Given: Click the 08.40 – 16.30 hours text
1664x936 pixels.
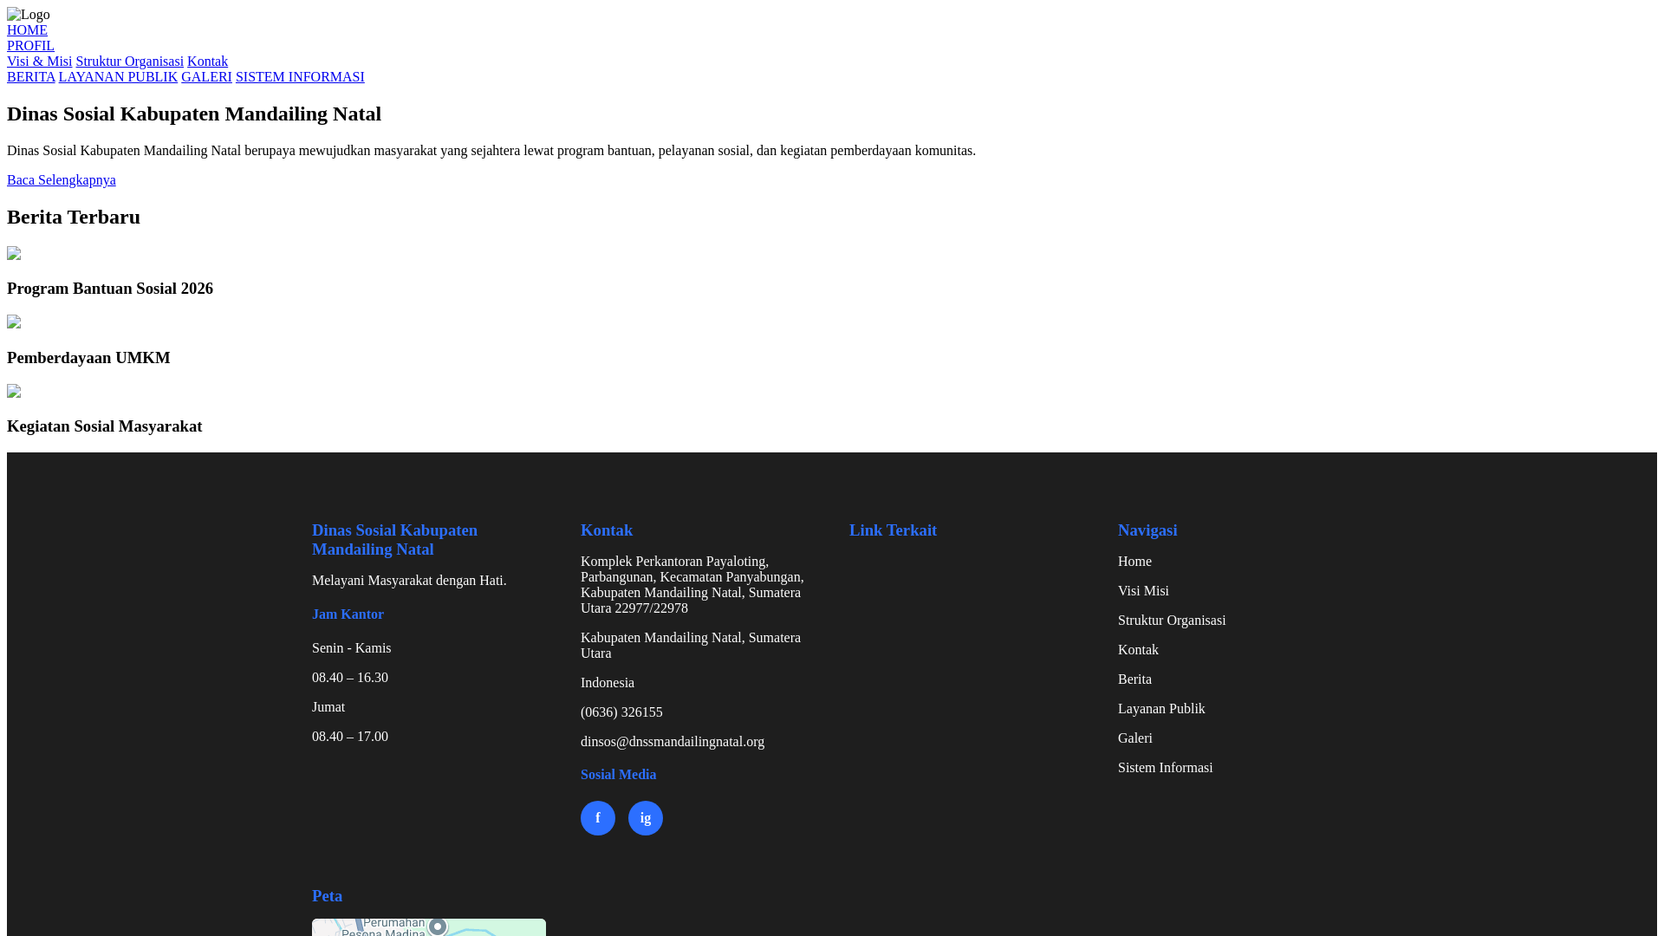Looking at the screenshot, I should click(350, 678).
